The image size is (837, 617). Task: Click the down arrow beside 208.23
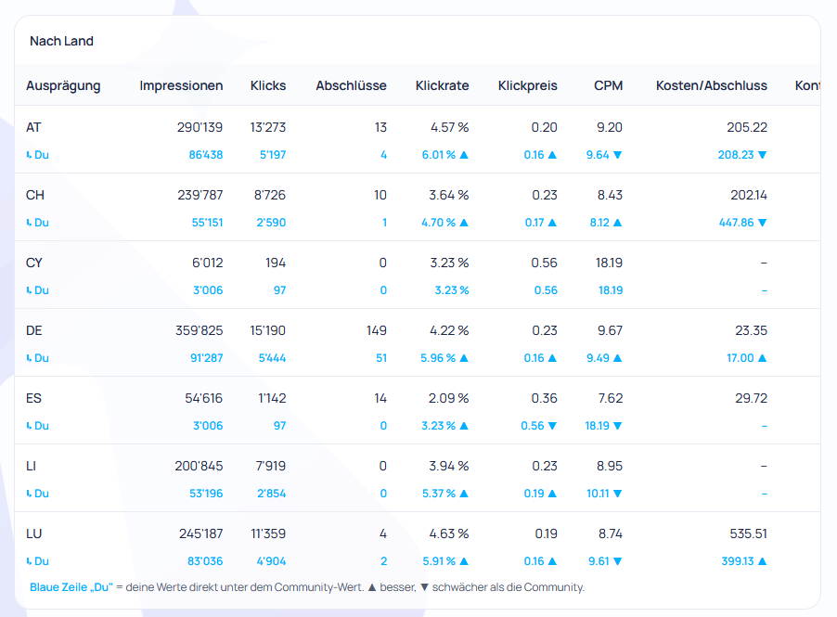point(762,155)
